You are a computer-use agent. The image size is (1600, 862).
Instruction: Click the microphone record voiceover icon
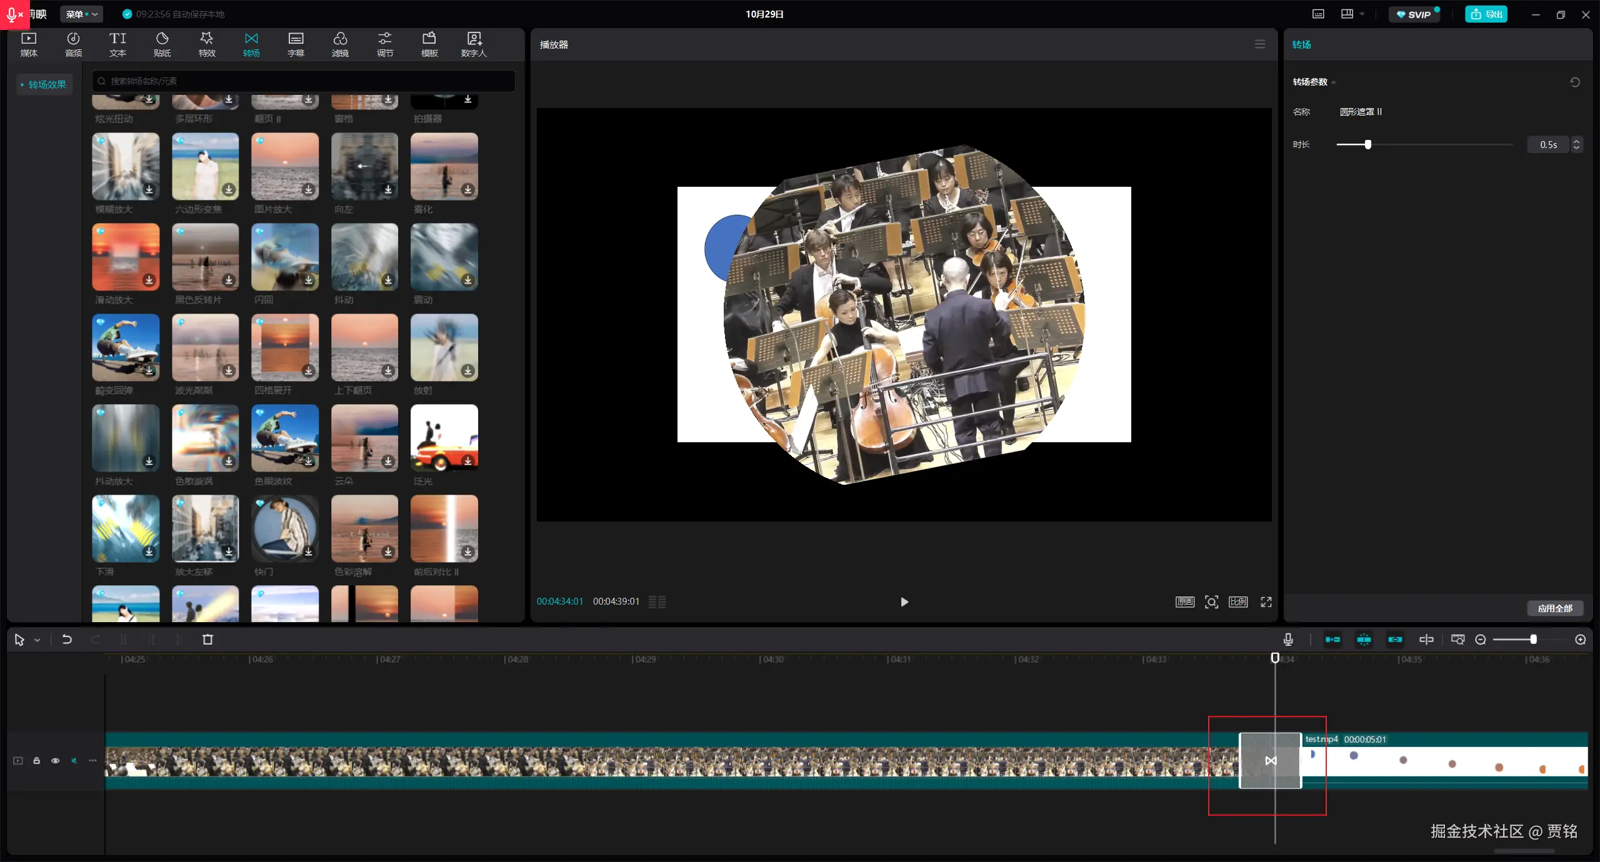click(x=1288, y=640)
